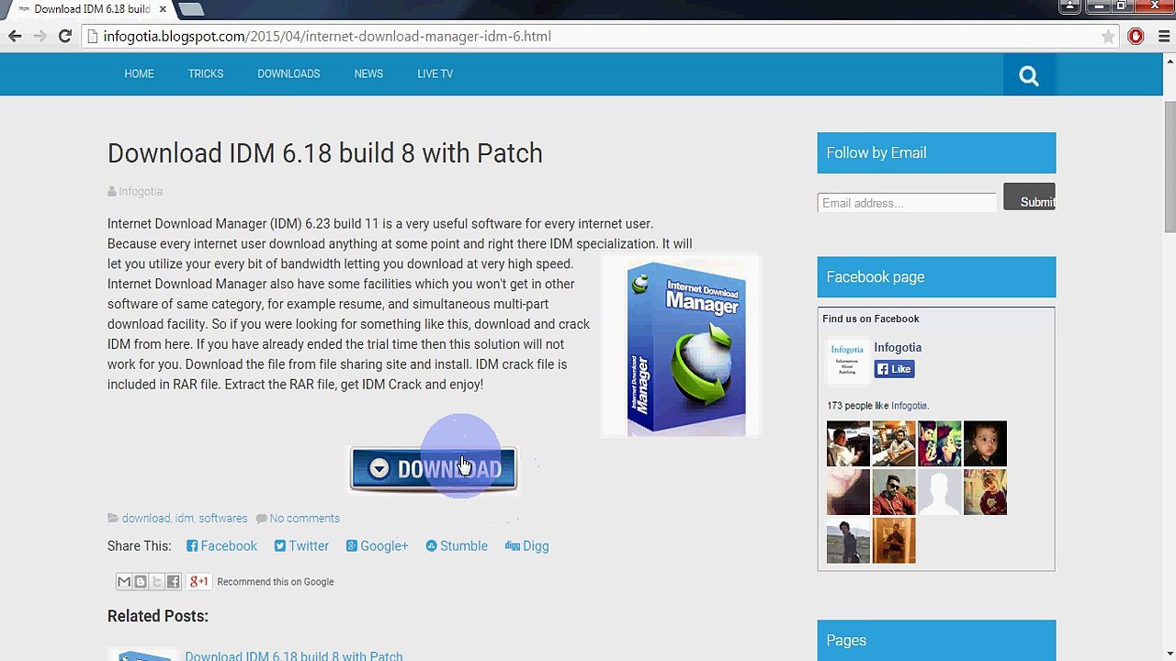1176x661 pixels.
Task: Submit the email subscription form
Action: pos(1029,196)
